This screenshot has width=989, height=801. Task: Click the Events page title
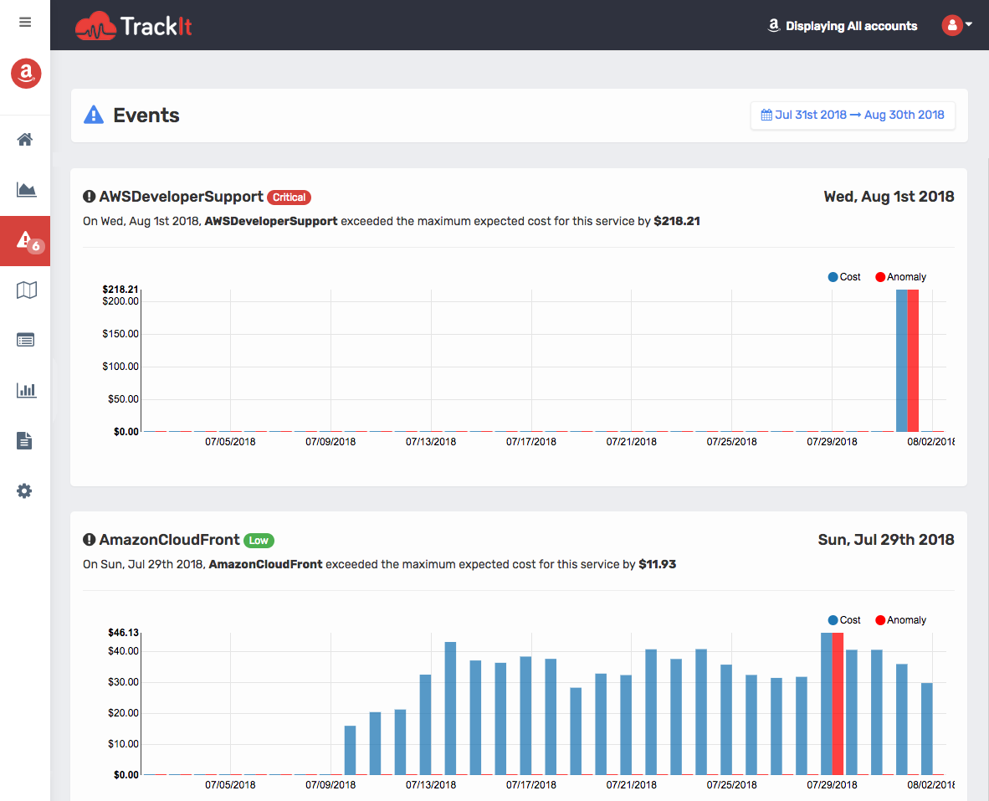click(x=146, y=116)
